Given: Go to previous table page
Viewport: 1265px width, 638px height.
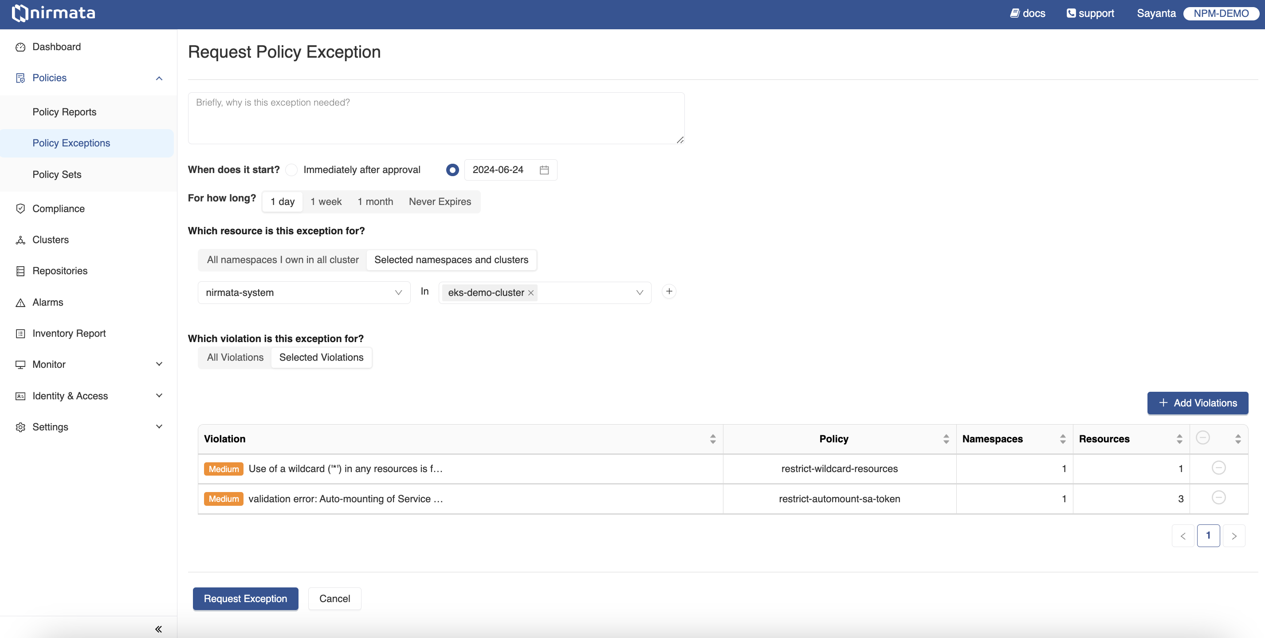Looking at the screenshot, I should pos(1182,536).
